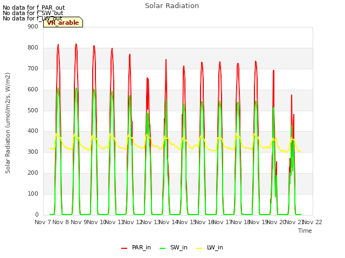Select the yellow LW_in legend swatch
The height and width of the screenshot is (258, 345).
(199, 248)
